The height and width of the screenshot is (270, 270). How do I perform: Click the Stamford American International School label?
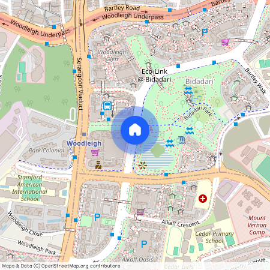coord(29,188)
